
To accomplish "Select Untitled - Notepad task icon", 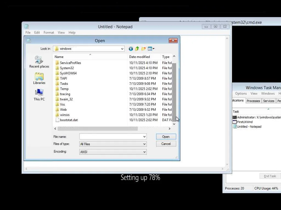I will pyautogui.click(x=235, y=126).
